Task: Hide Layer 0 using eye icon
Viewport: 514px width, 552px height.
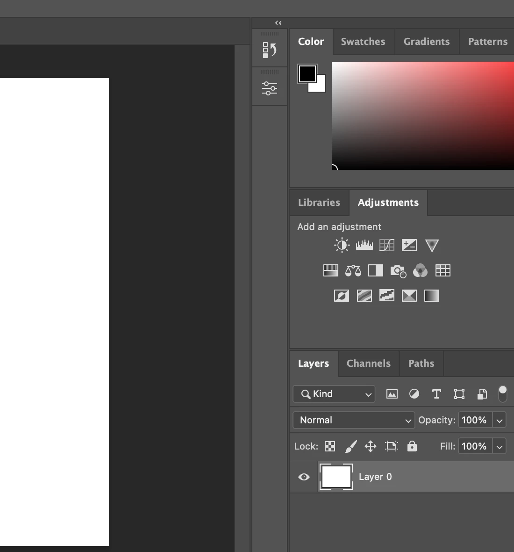Action: [304, 477]
